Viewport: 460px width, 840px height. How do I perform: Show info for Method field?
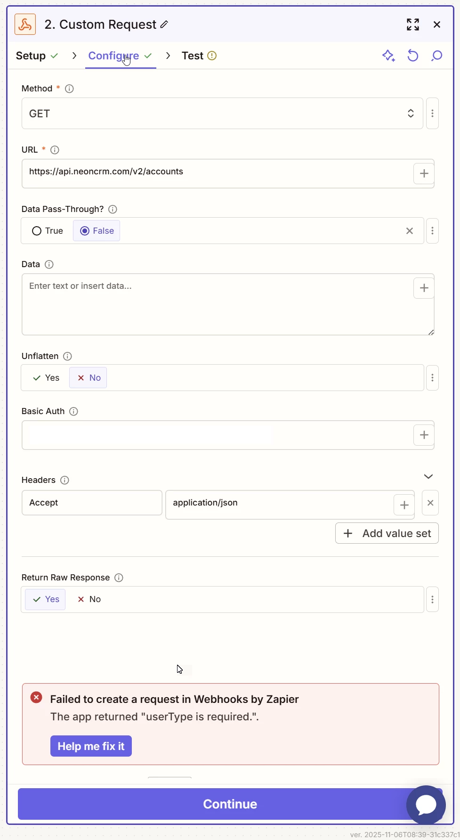point(69,89)
